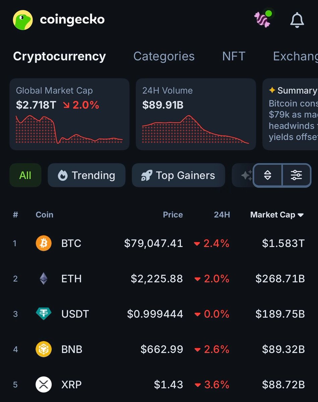Switch to the Categories tab
318x402 pixels.
(x=164, y=56)
